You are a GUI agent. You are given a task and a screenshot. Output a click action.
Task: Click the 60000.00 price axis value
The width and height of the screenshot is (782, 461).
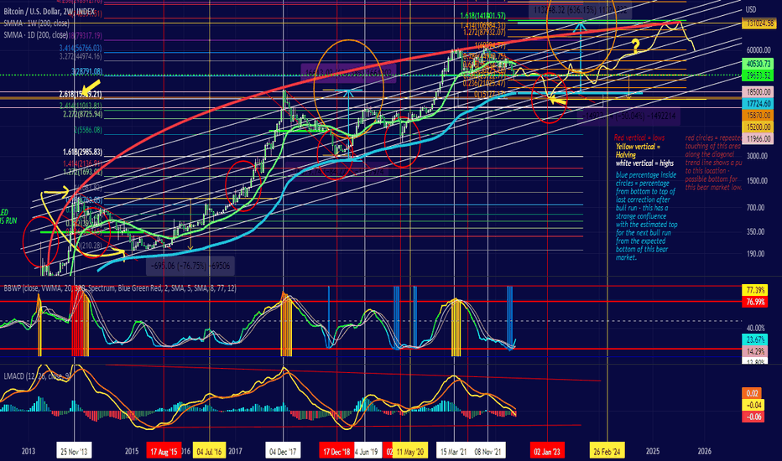(759, 50)
